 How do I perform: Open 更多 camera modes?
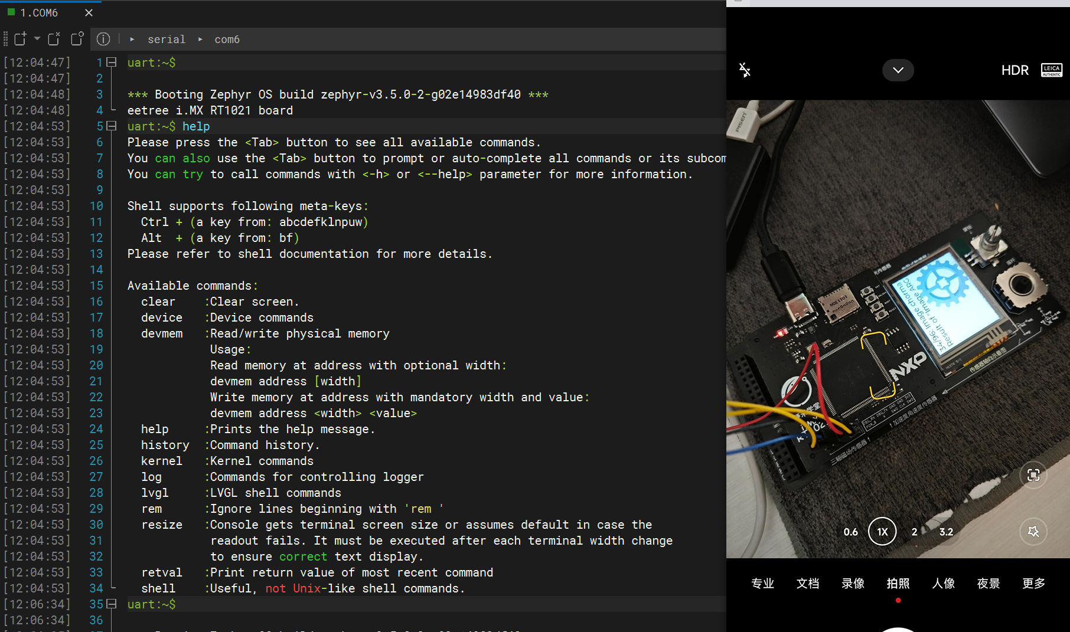click(1034, 583)
